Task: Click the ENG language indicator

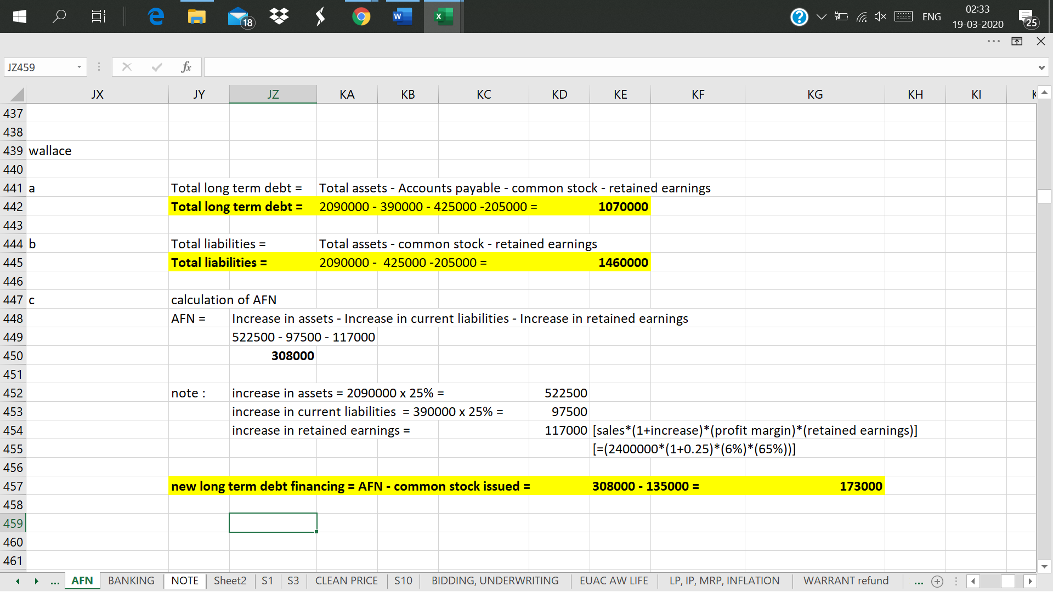Action: point(931,16)
